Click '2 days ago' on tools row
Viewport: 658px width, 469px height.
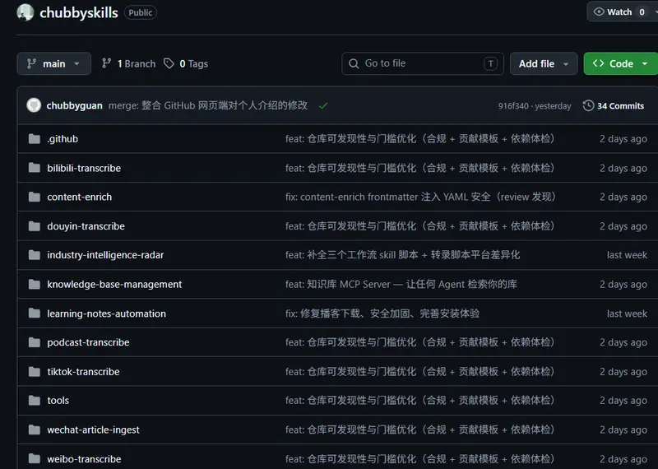point(623,401)
